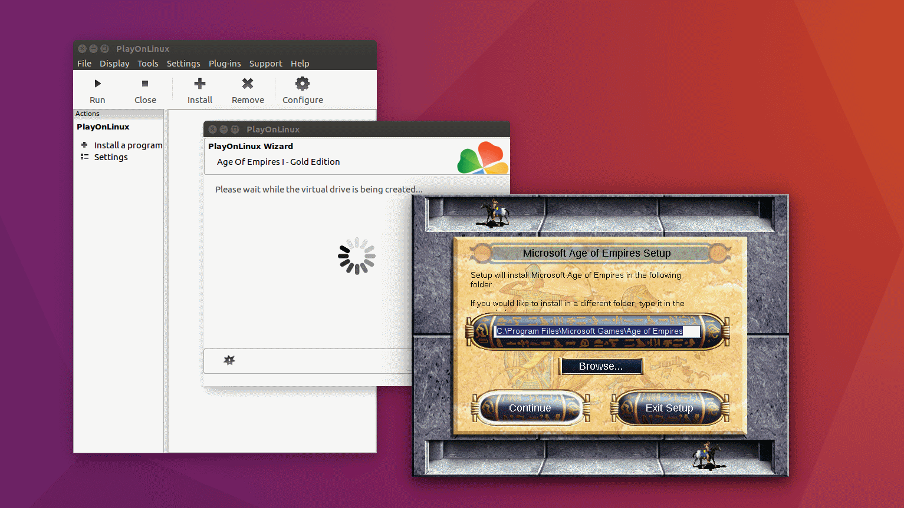904x508 pixels.
Task: Open the Tools menu
Action: (147, 63)
